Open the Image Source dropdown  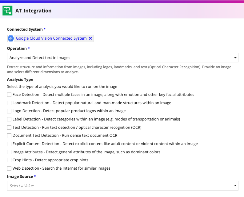[x=123, y=186]
